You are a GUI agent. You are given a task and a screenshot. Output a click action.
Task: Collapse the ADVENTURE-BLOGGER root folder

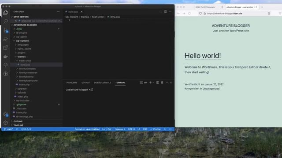point(25,25)
